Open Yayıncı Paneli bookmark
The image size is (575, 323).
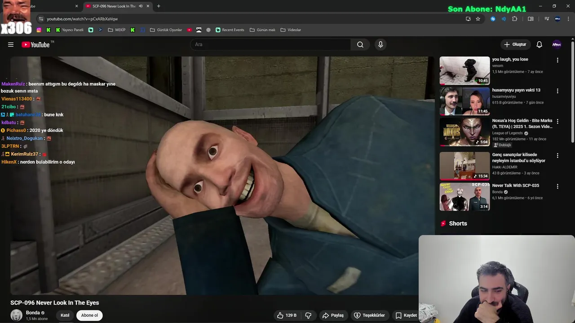(70, 30)
